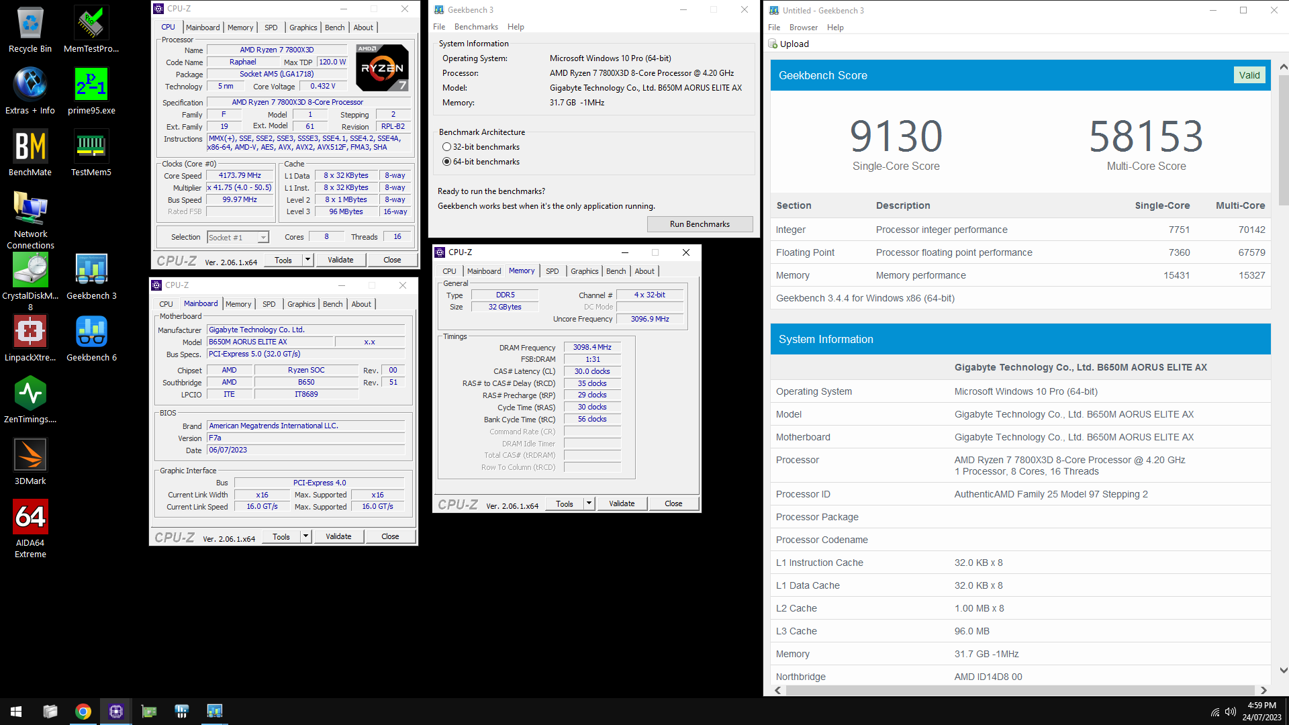Open Benchmarks menu in Geekbench 3
The width and height of the screenshot is (1289, 725).
[x=476, y=27]
